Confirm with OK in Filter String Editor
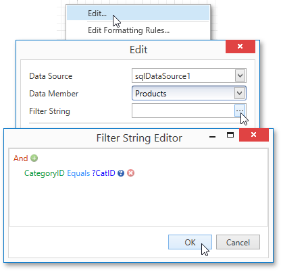Image resolution: width=281 pixels, height=271 pixels. coord(190,242)
